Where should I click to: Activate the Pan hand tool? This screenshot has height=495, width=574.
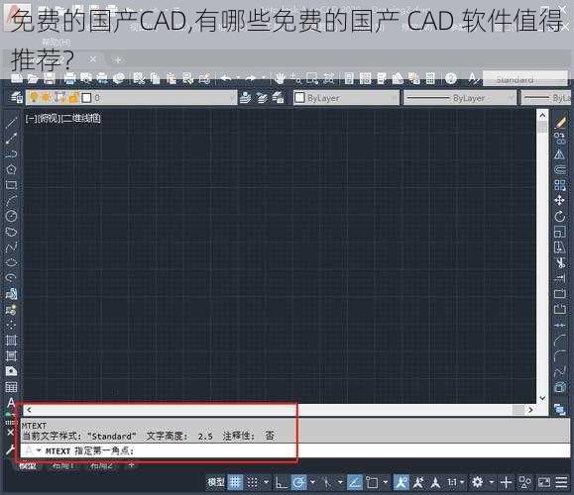coord(280,78)
